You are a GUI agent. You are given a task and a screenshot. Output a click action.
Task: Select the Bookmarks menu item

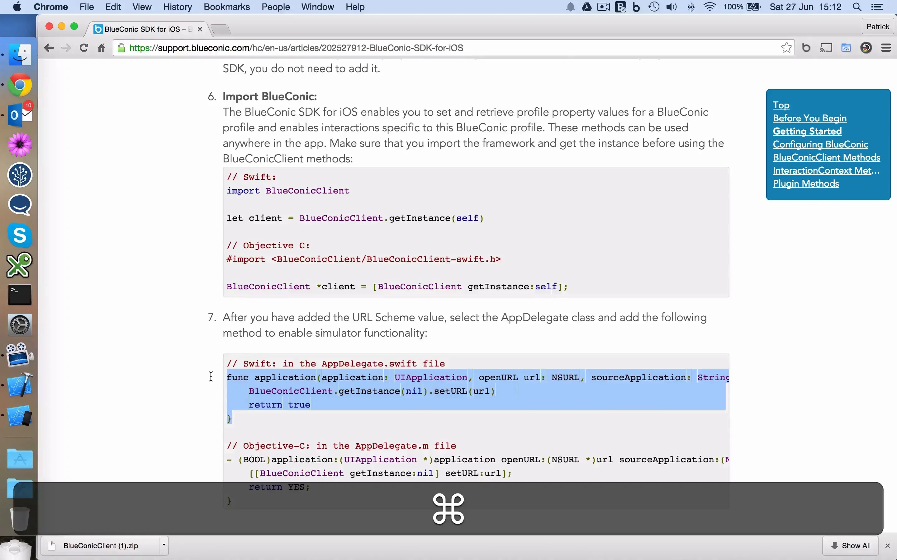[227, 7]
